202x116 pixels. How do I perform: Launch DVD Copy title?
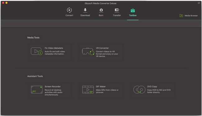(152, 86)
